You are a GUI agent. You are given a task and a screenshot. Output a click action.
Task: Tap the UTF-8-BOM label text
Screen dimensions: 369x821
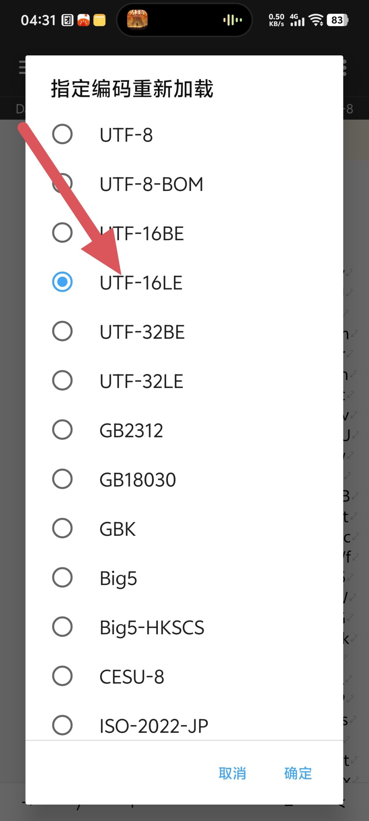(x=151, y=184)
